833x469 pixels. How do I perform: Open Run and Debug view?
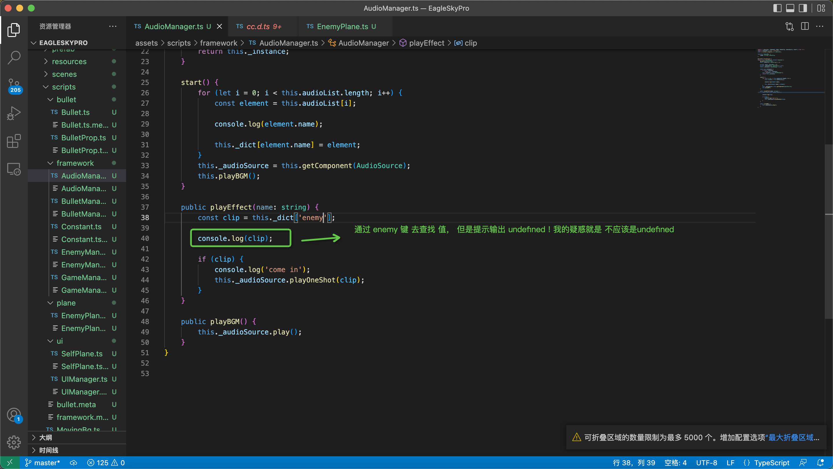click(x=14, y=113)
